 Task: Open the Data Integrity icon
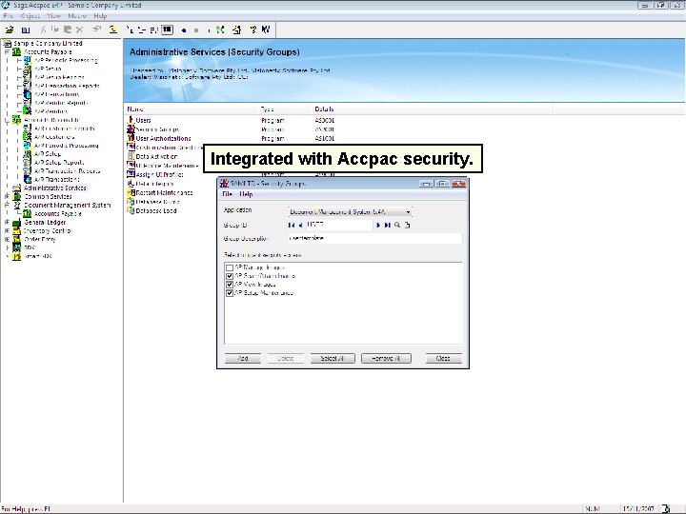pyautogui.click(x=131, y=184)
